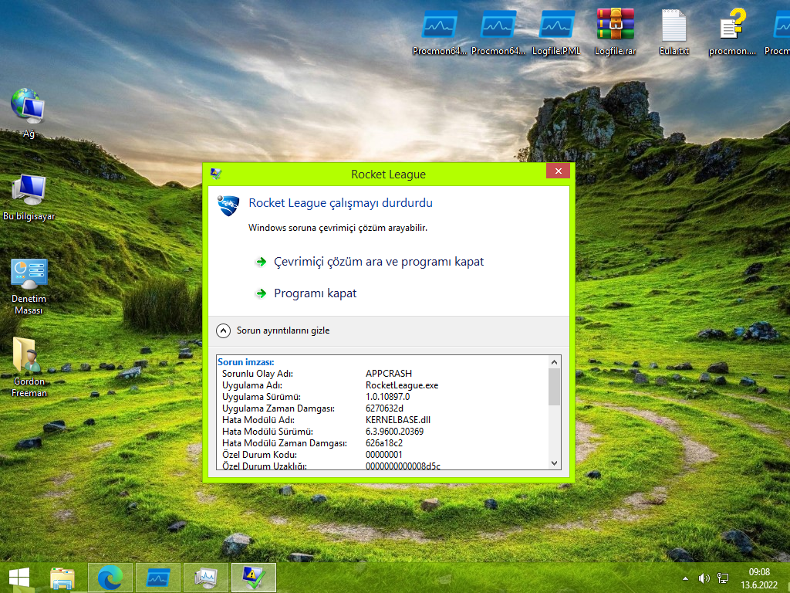Screen dimensions: 790x593
Task: Click the Hata Modülü Adı label
Action: pos(258,420)
